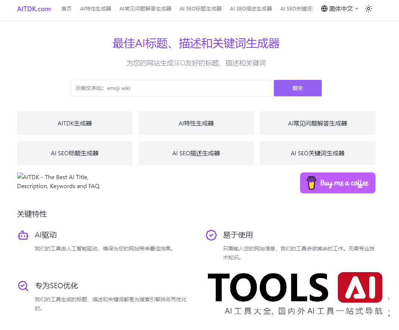Click the globe language icon
This screenshot has width=399, height=330.
(x=324, y=9)
